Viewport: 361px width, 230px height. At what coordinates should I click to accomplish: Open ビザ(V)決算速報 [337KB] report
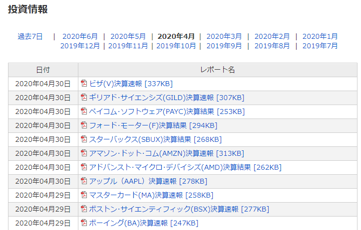131,84
